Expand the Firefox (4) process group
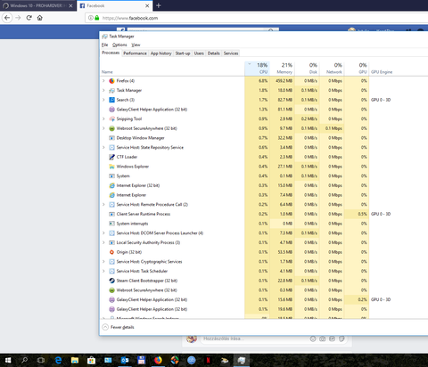The width and height of the screenshot is (428, 367). tap(103, 81)
